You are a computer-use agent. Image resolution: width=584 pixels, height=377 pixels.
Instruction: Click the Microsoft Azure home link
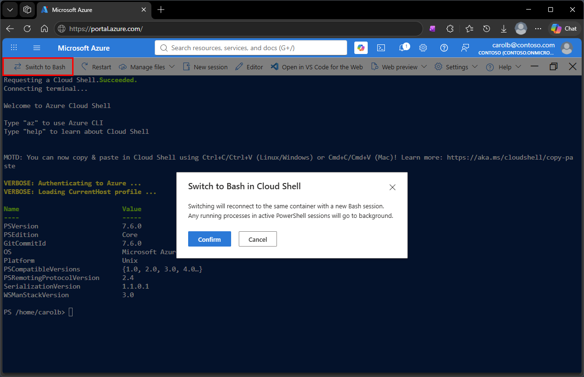(84, 48)
